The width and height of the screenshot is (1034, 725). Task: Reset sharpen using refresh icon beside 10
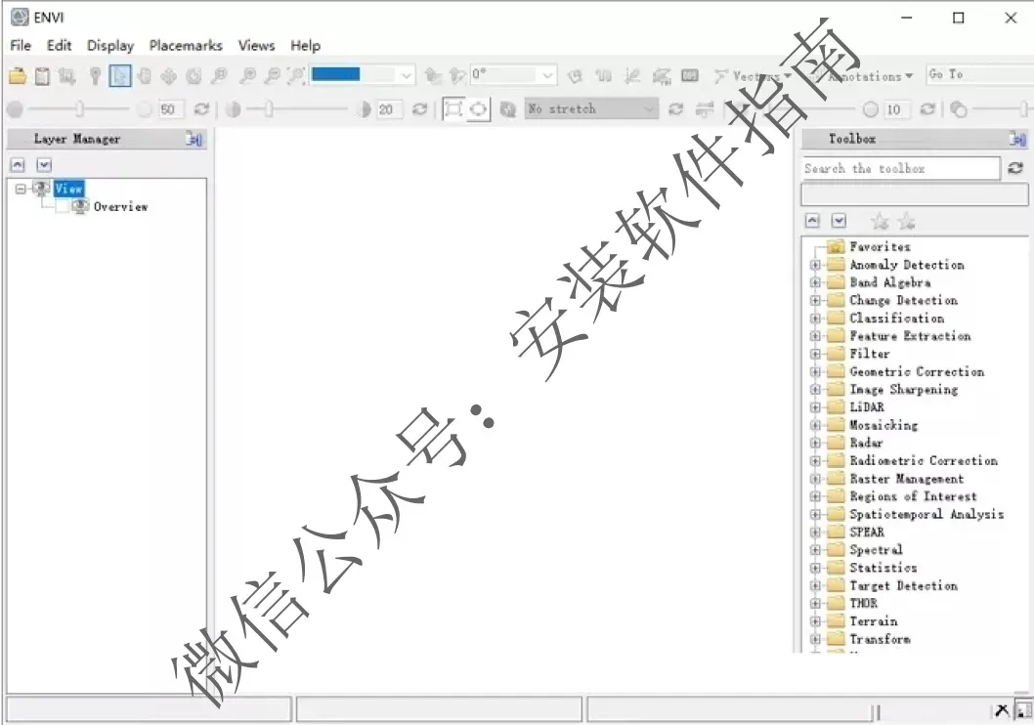point(927,109)
